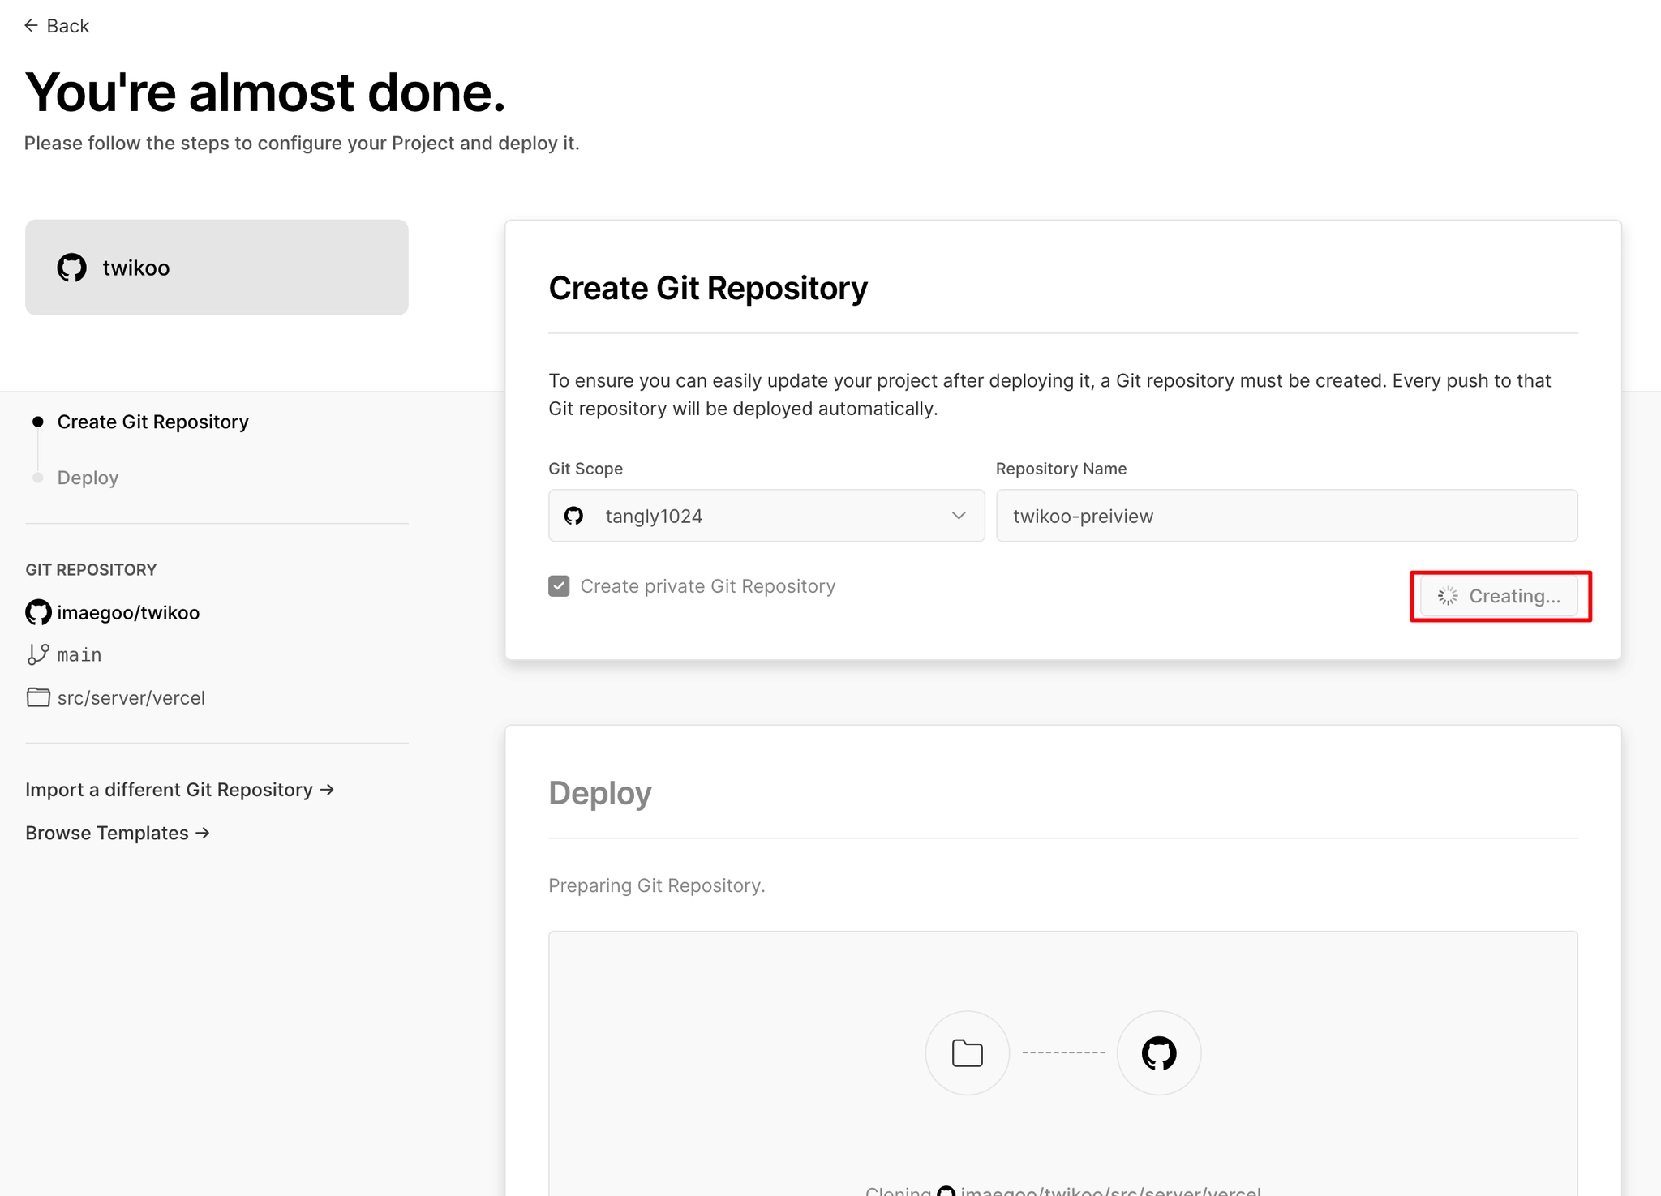Click the Git Scope field label
1661x1196 pixels.
[586, 469]
